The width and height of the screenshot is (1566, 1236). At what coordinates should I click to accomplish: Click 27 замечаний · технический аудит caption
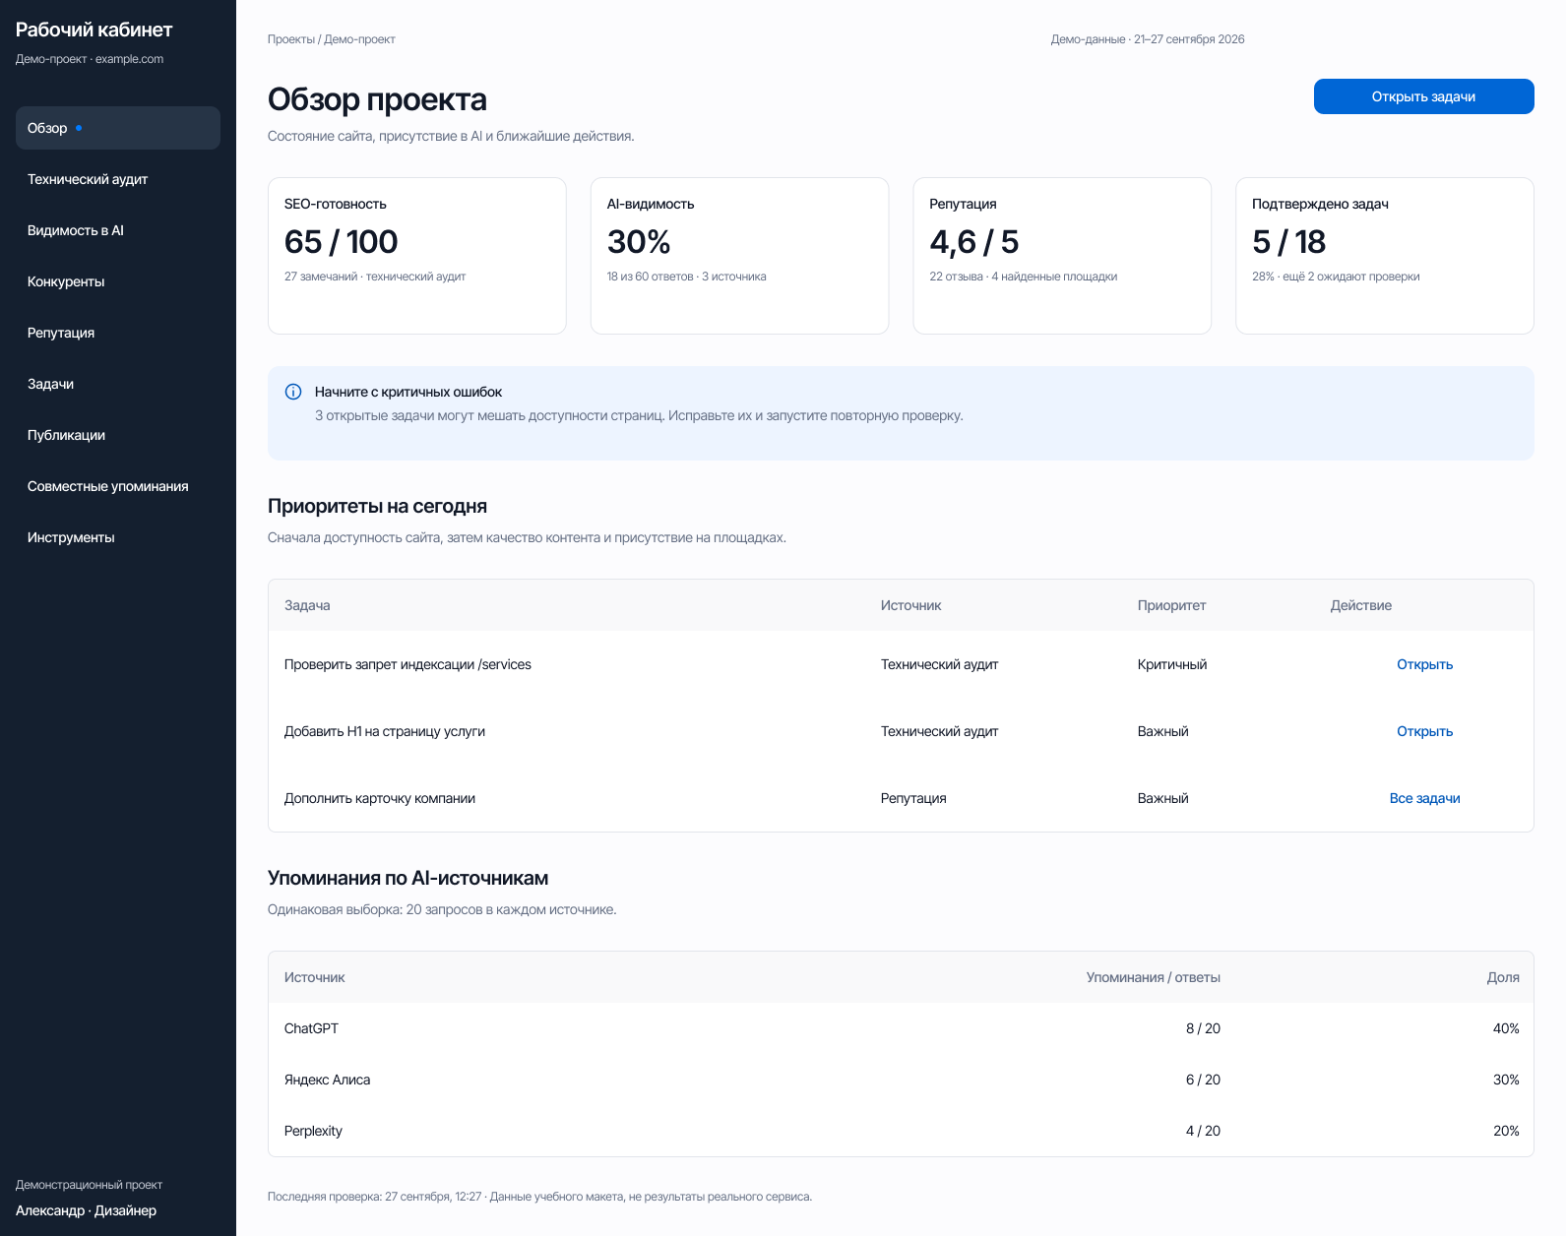[x=375, y=277]
